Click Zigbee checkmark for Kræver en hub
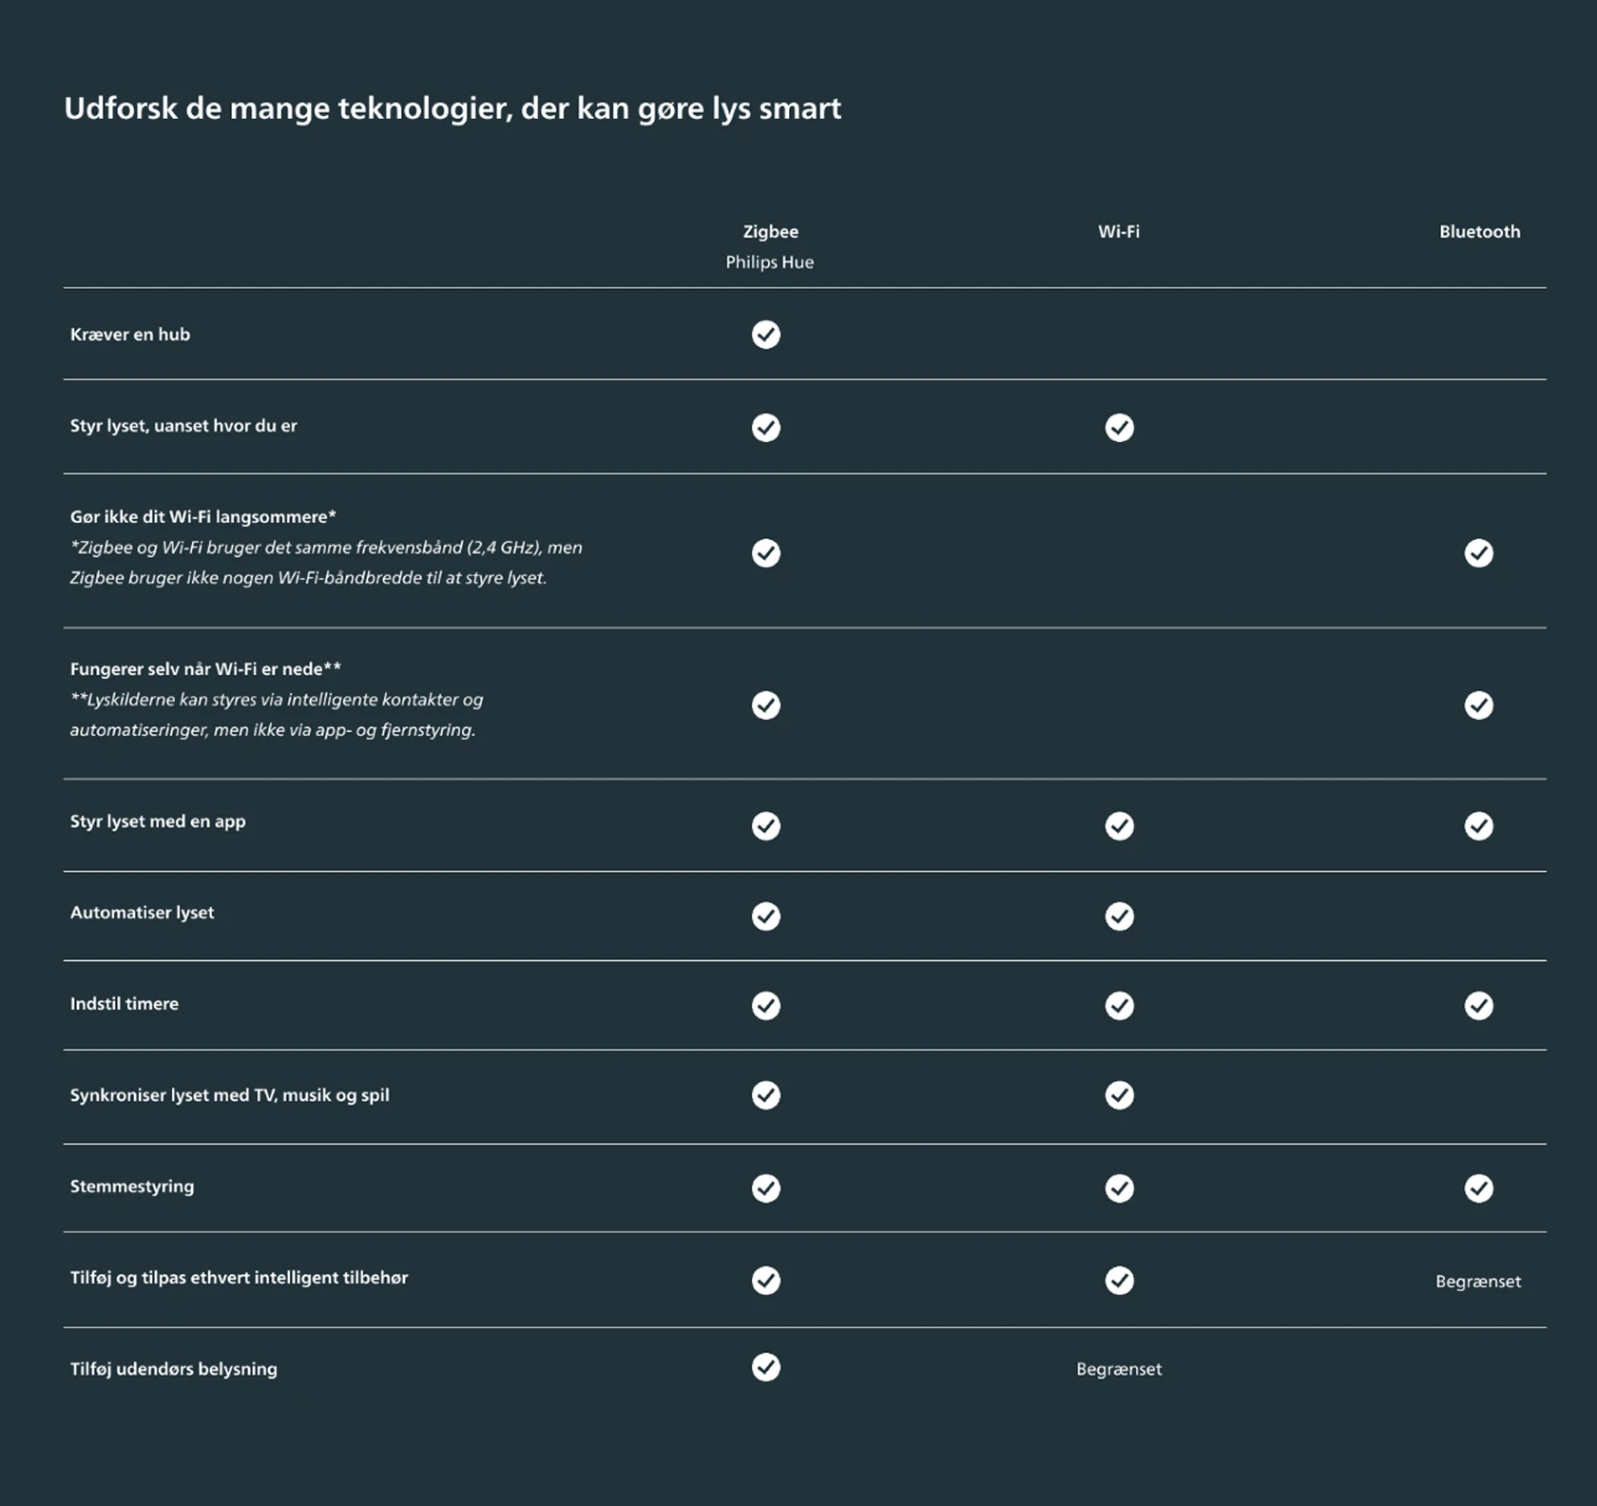Viewport: 1597px width, 1506px height. (765, 335)
